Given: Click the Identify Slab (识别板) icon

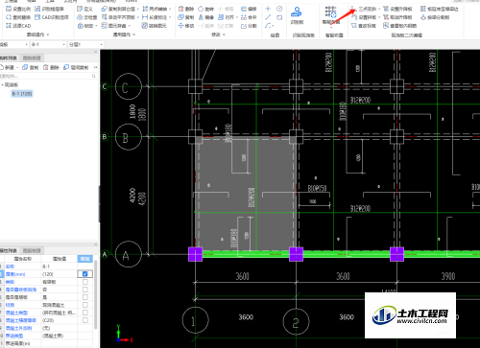Looking at the screenshot, I should [x=297, y=12].
